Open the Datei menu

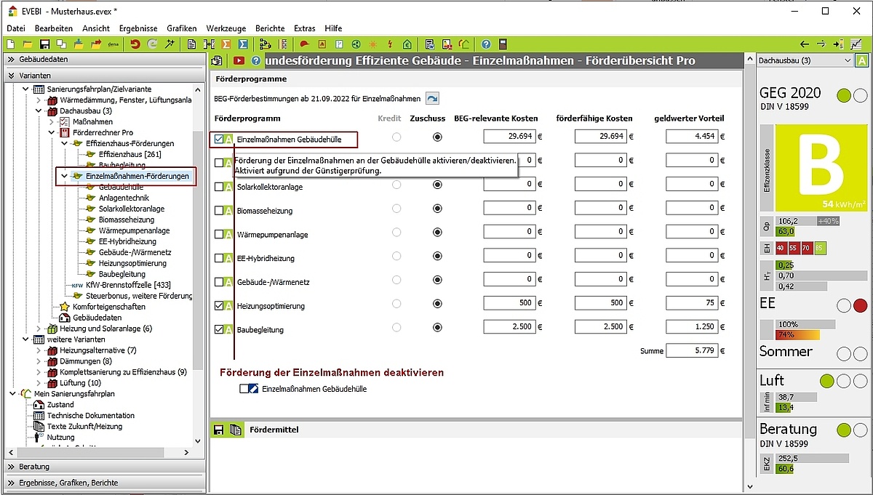(16, 28)
